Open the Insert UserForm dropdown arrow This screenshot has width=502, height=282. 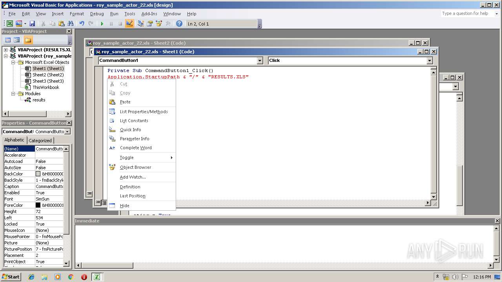[25, 24]
